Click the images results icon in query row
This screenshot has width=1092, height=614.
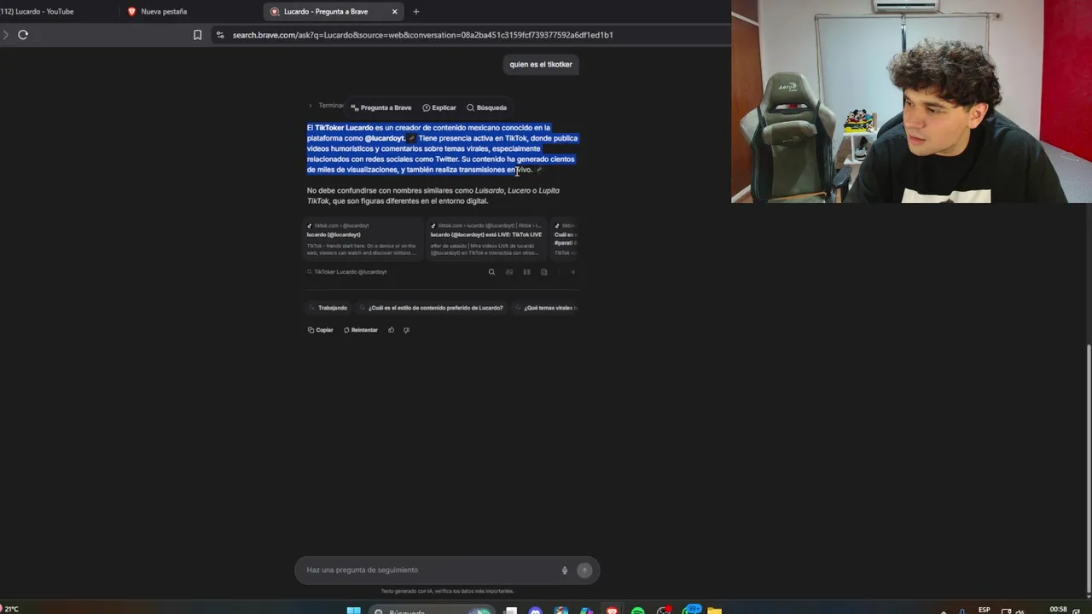coord(509,272)
